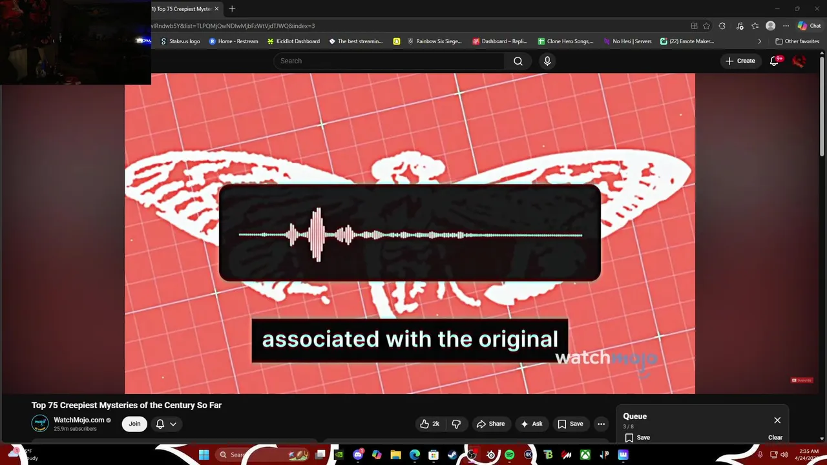Image resolution: width=827 pixels, height=465 pixels.
Task: Join the WatchMojo channel
Action: pos(134,424)
